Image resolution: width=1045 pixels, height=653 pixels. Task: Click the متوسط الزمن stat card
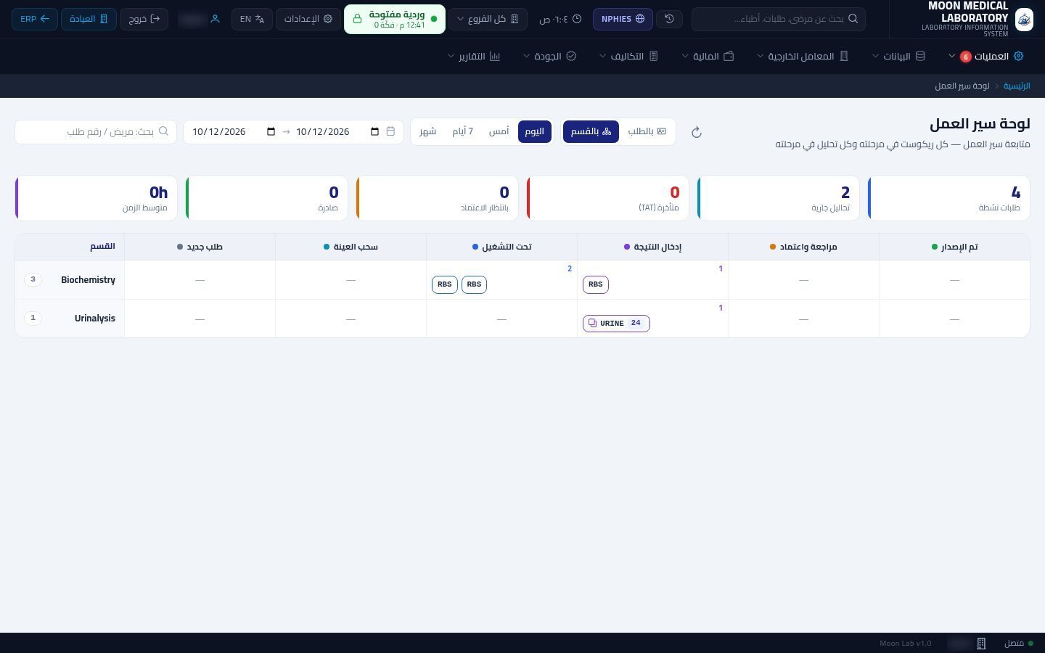[x=97, y=197]
